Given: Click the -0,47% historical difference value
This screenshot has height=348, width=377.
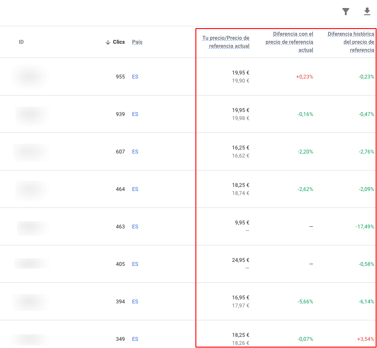Looking at the screenshot, I should [366, 114].
